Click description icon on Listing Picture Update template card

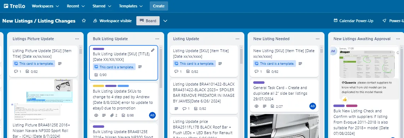point(60,63)
